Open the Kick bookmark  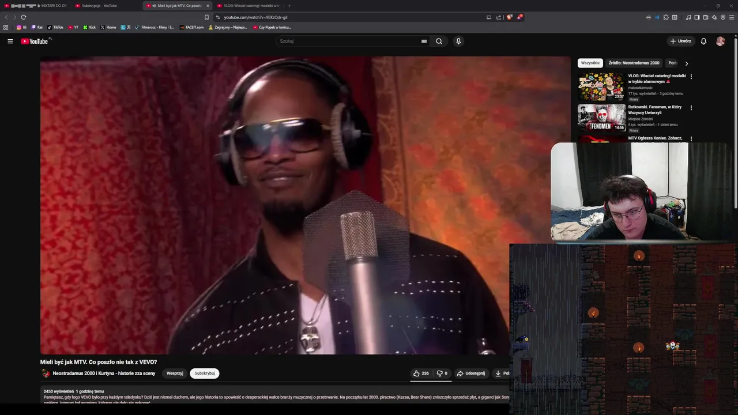pos(89,27)
